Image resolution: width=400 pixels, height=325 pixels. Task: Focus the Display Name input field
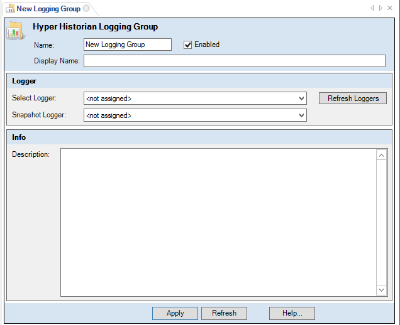234,61
